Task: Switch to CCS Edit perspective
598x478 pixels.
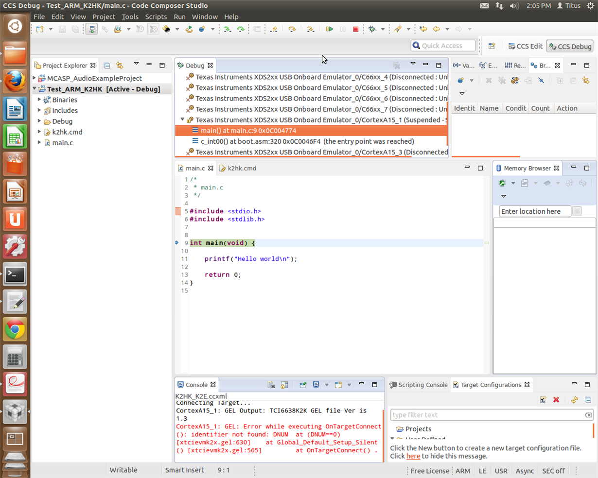Action: coord(525,46)
